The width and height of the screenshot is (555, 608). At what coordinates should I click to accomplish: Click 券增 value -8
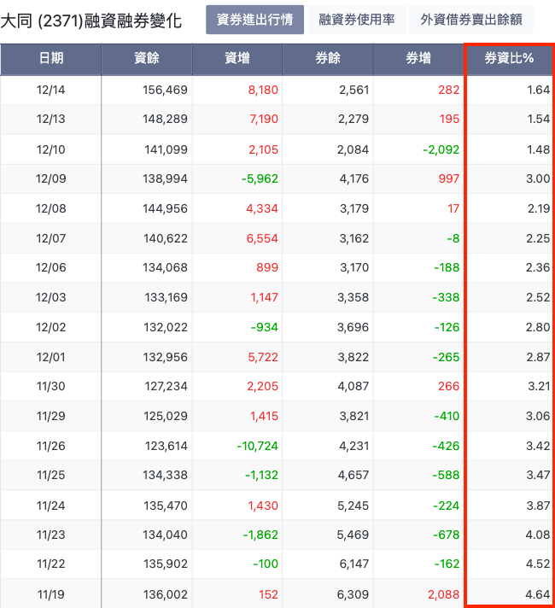pyautogui.click(x=453, y=238)
